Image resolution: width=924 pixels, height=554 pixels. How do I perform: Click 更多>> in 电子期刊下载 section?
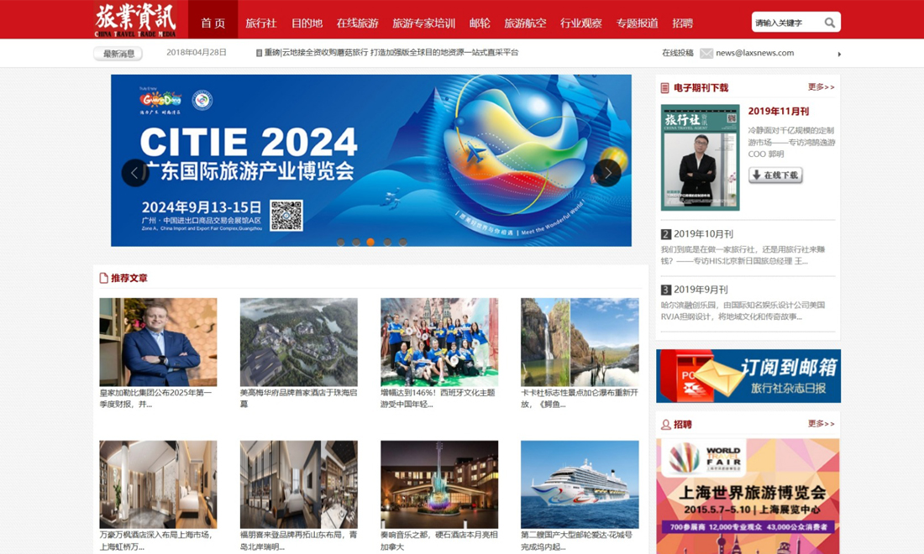pyautogui.click(x=821, y=87)
